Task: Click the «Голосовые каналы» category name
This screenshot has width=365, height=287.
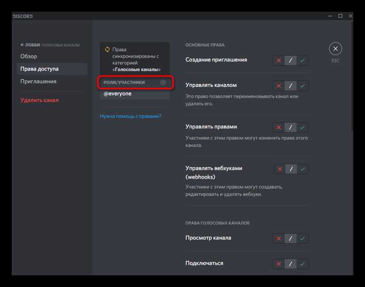Action: pyautogui.click(x=136, y=70)
